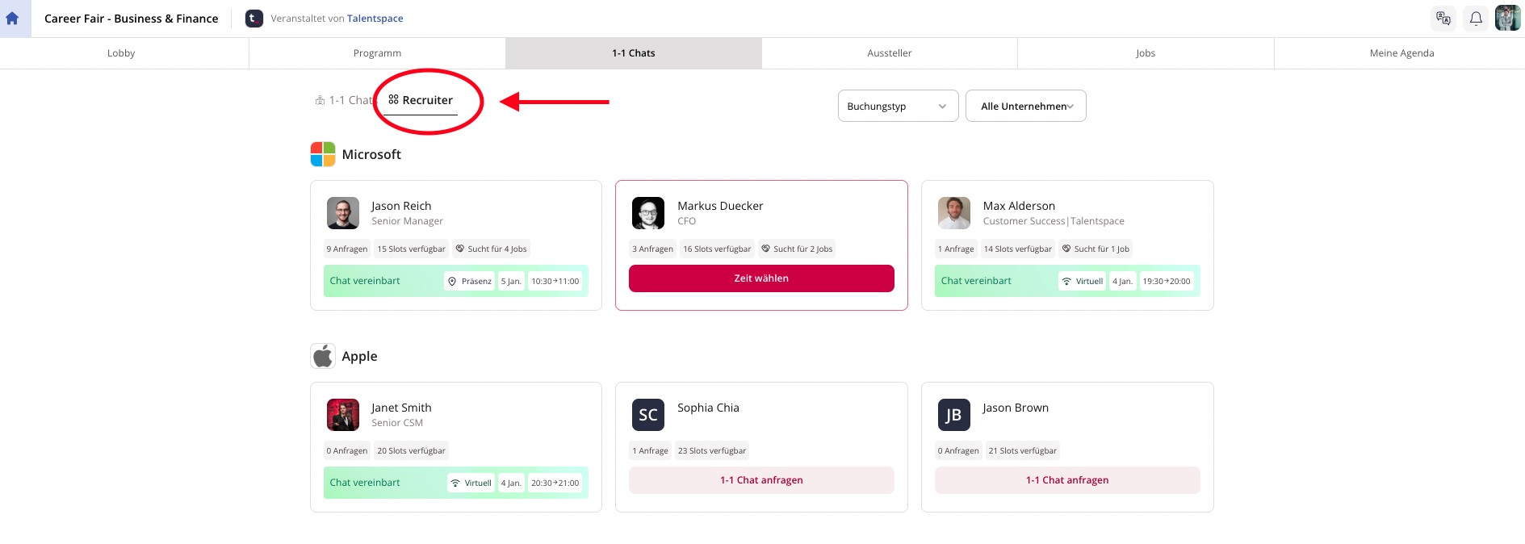Open the Talentspace organizer logo

(254, 19)
